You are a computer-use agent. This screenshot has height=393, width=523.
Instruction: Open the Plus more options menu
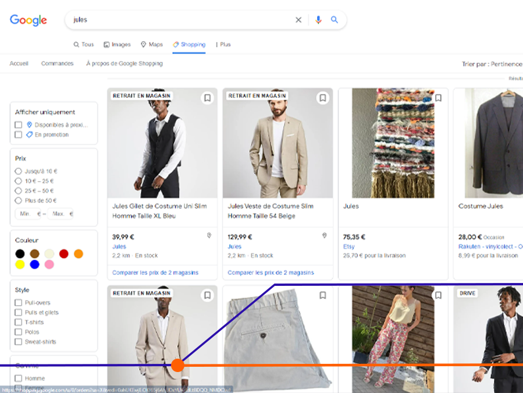(x=223, y=44)
